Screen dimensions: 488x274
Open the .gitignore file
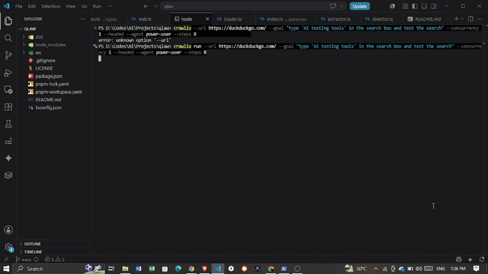[x=45, y=60]
